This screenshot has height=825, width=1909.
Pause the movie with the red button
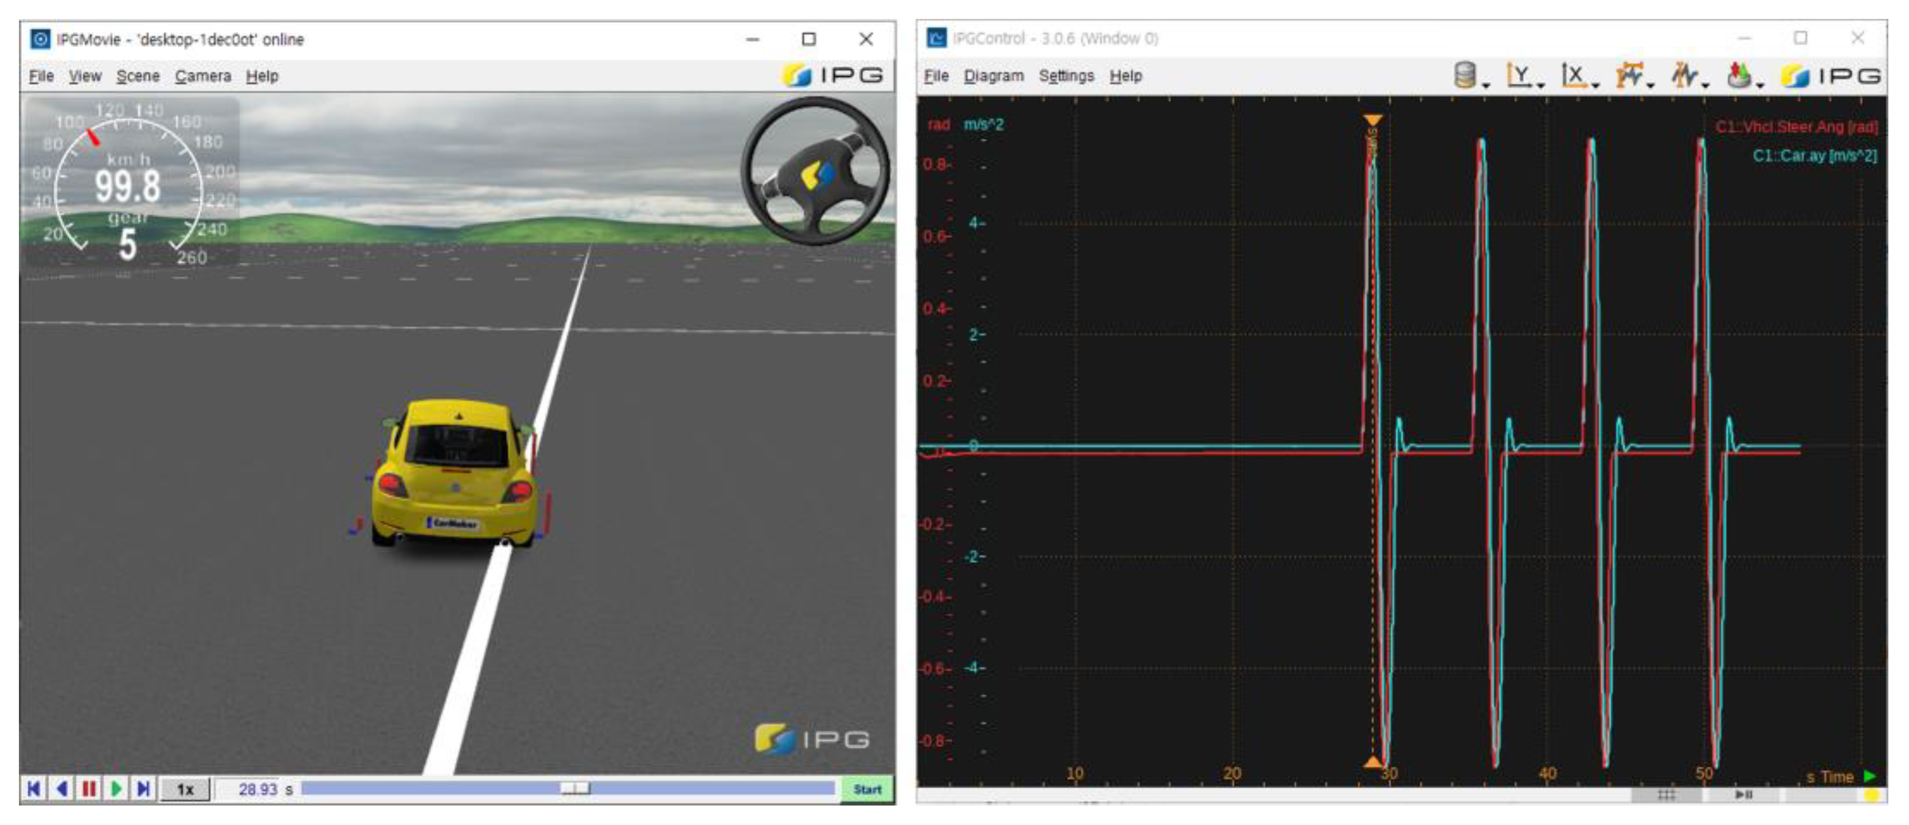(x=89, y=789)
